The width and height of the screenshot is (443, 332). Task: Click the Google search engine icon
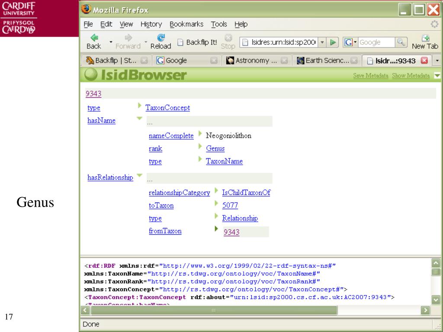click(348, 42)
